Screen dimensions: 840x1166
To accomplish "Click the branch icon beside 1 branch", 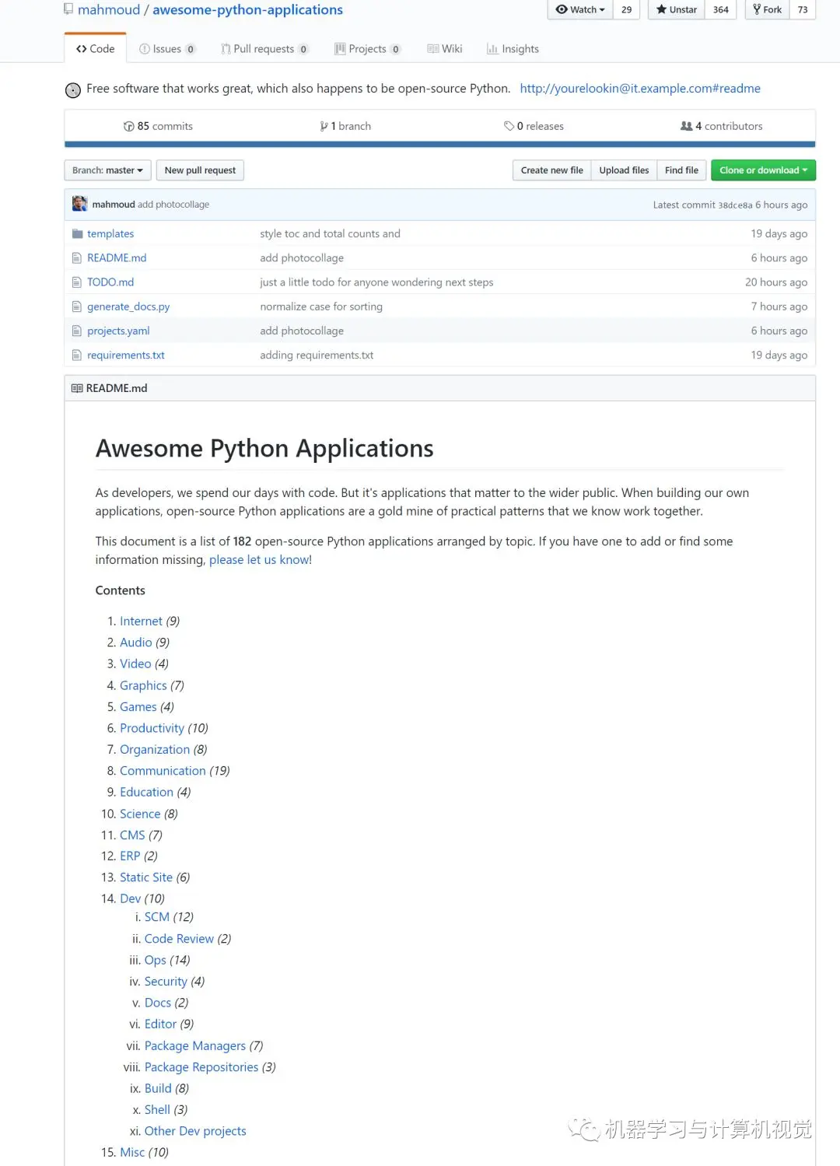I will [324, 126].
